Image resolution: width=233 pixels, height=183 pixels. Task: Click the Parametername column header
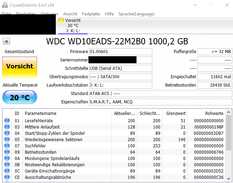[x=67, y=113]
